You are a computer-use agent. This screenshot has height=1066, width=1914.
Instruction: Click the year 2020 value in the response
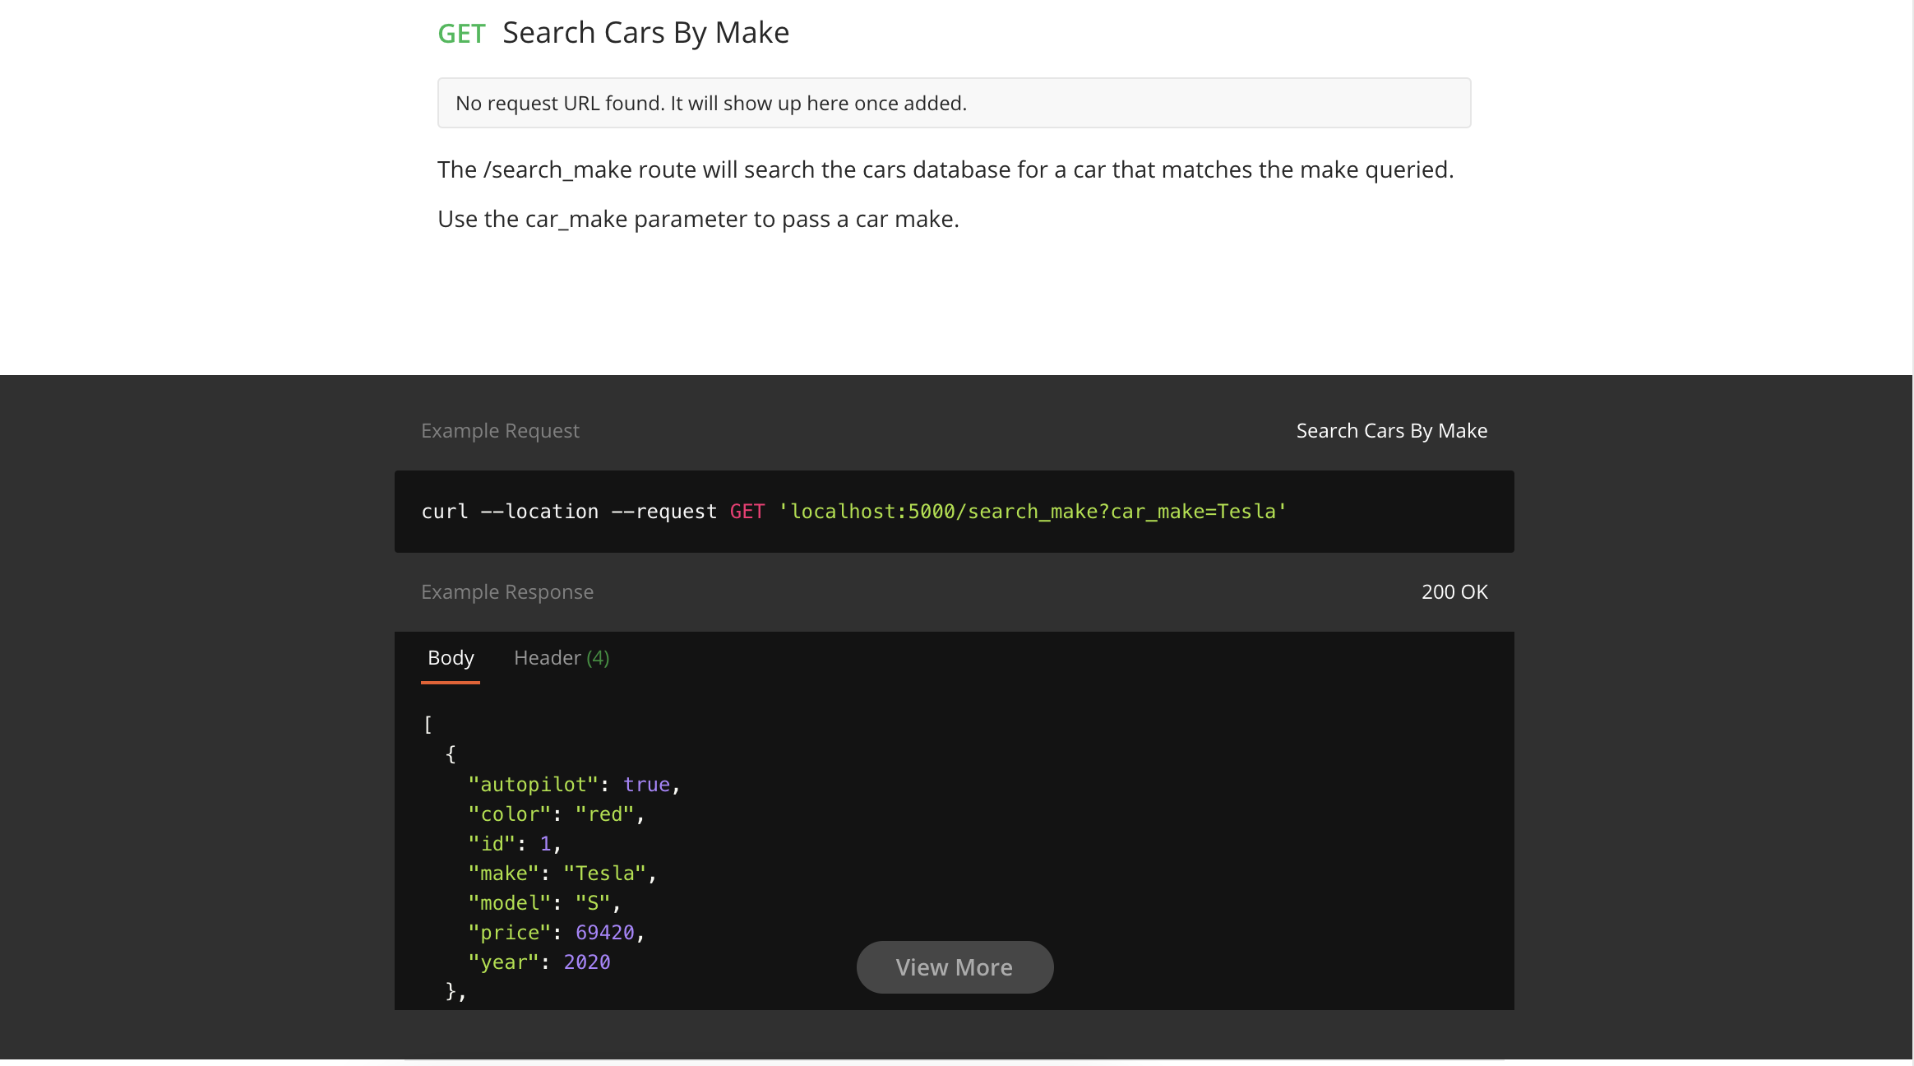coord(539,962)
